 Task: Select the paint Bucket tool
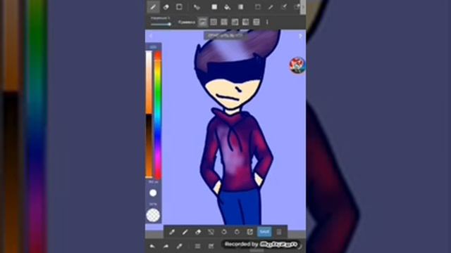pos(227,7)
